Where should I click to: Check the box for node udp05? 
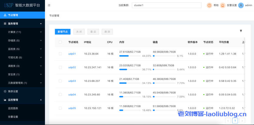[x=60, y=108]
